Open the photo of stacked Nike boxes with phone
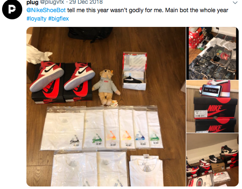This screenshot has width=242, height=189. point(212,107)
